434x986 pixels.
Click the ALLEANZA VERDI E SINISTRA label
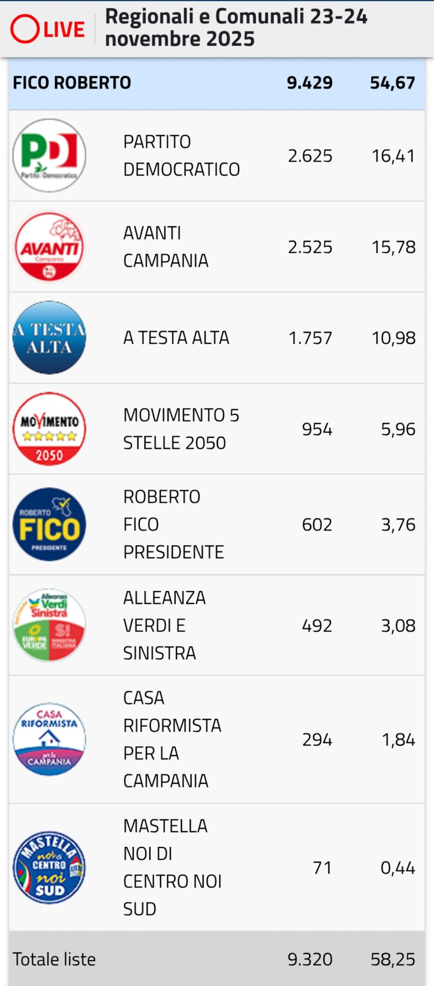(164, 625)
